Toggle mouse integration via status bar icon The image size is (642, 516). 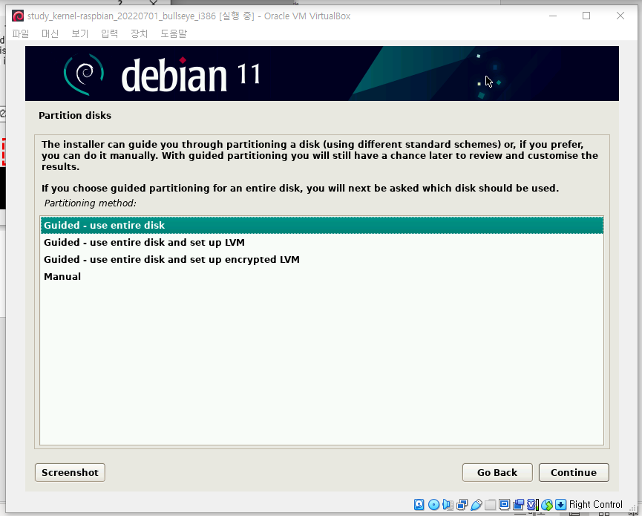pyautogui.click(x=547, y=504)
